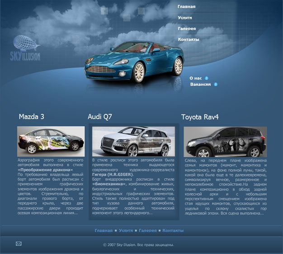Click the Mazda 3 description paragraph

(x=50, y=186)
